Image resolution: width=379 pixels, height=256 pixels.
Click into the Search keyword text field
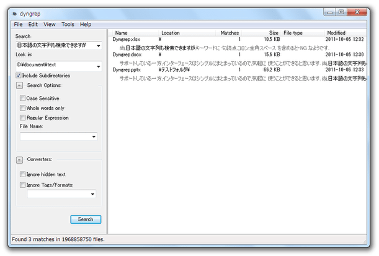point(56,45)
